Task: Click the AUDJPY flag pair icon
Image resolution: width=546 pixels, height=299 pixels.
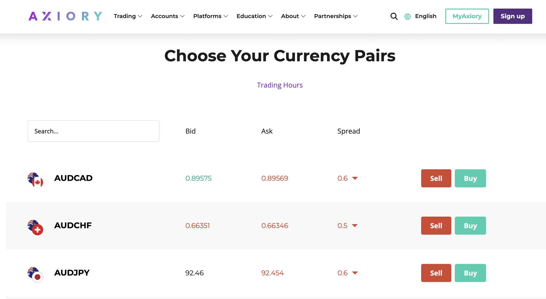Action: coord(36,275)
